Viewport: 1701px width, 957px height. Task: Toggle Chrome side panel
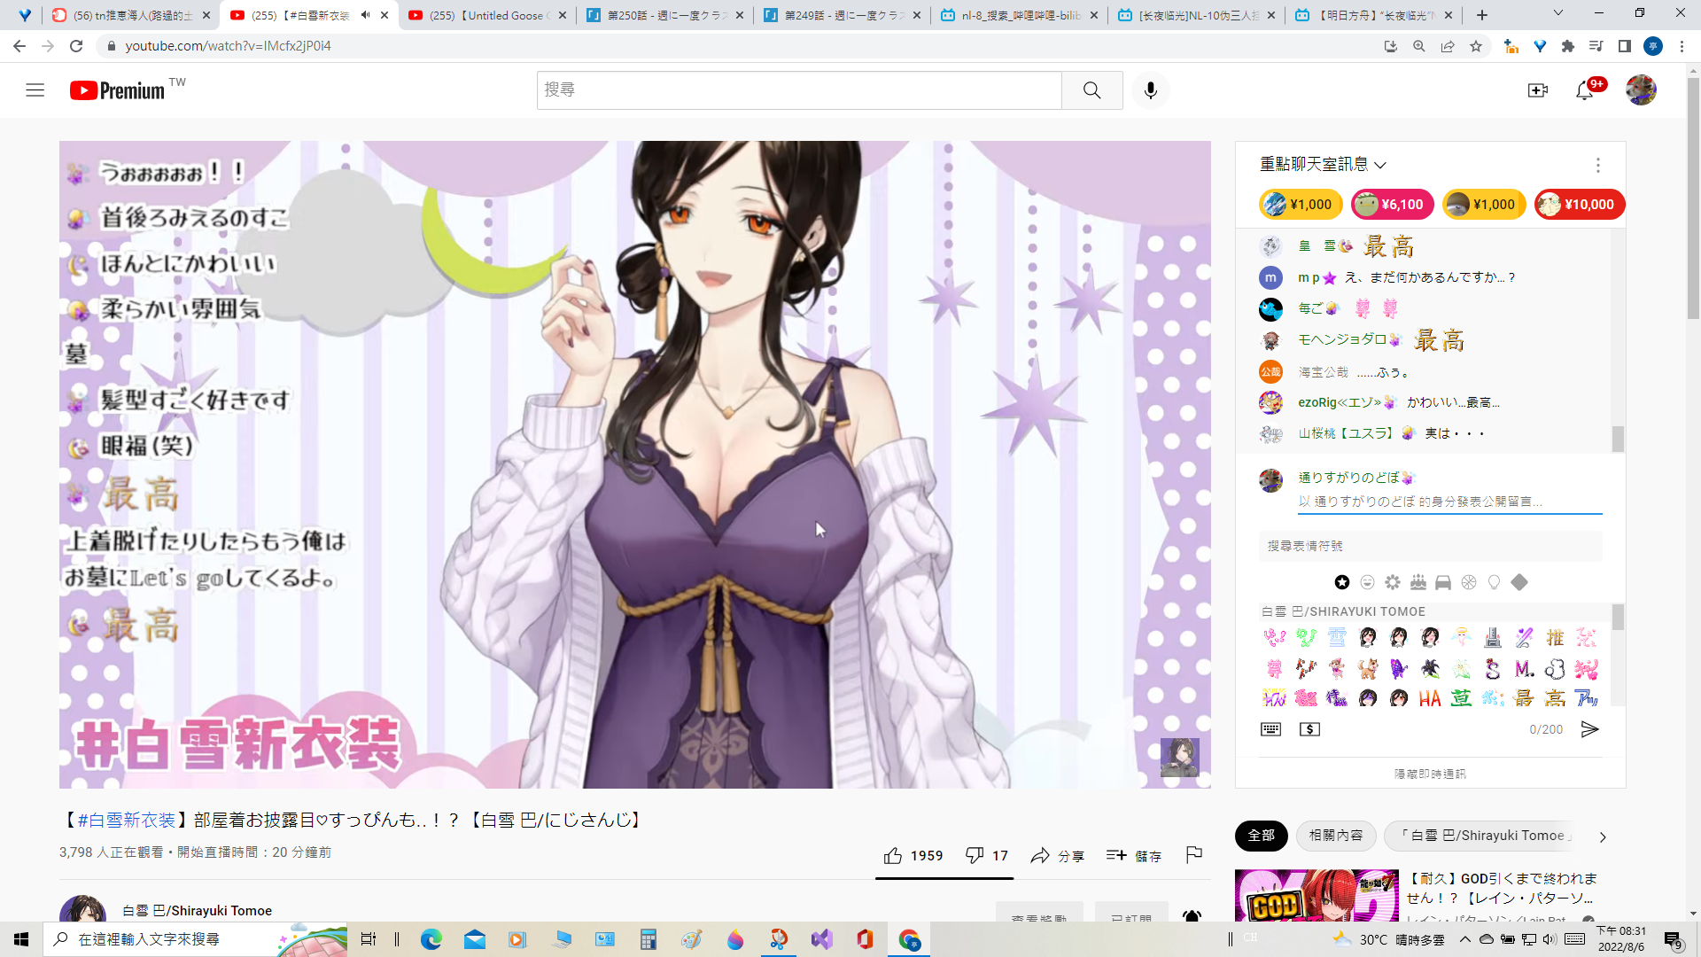pyautogui.click(x=1625, y=46)
